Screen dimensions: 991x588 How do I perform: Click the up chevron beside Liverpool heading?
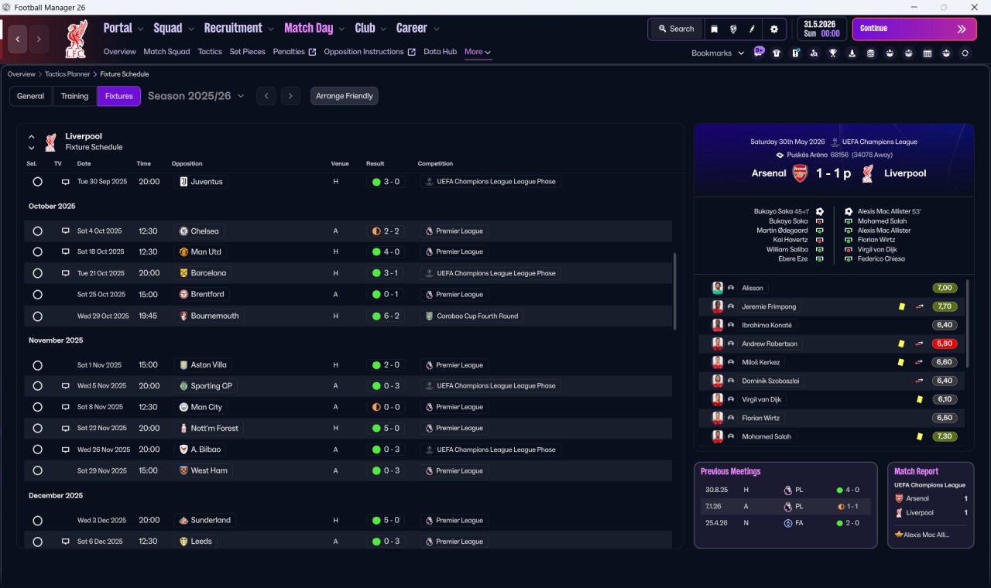pos(32,137)
